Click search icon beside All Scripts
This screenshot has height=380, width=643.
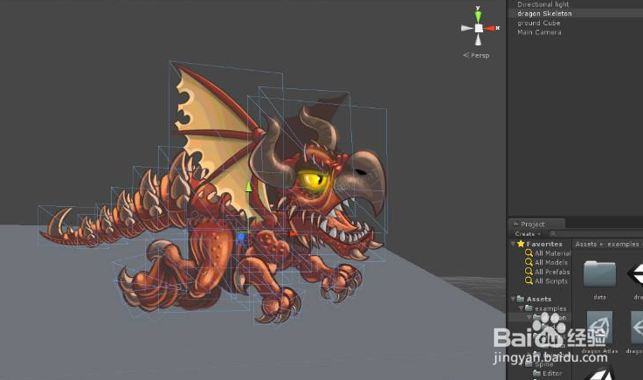tap(529, 281)
